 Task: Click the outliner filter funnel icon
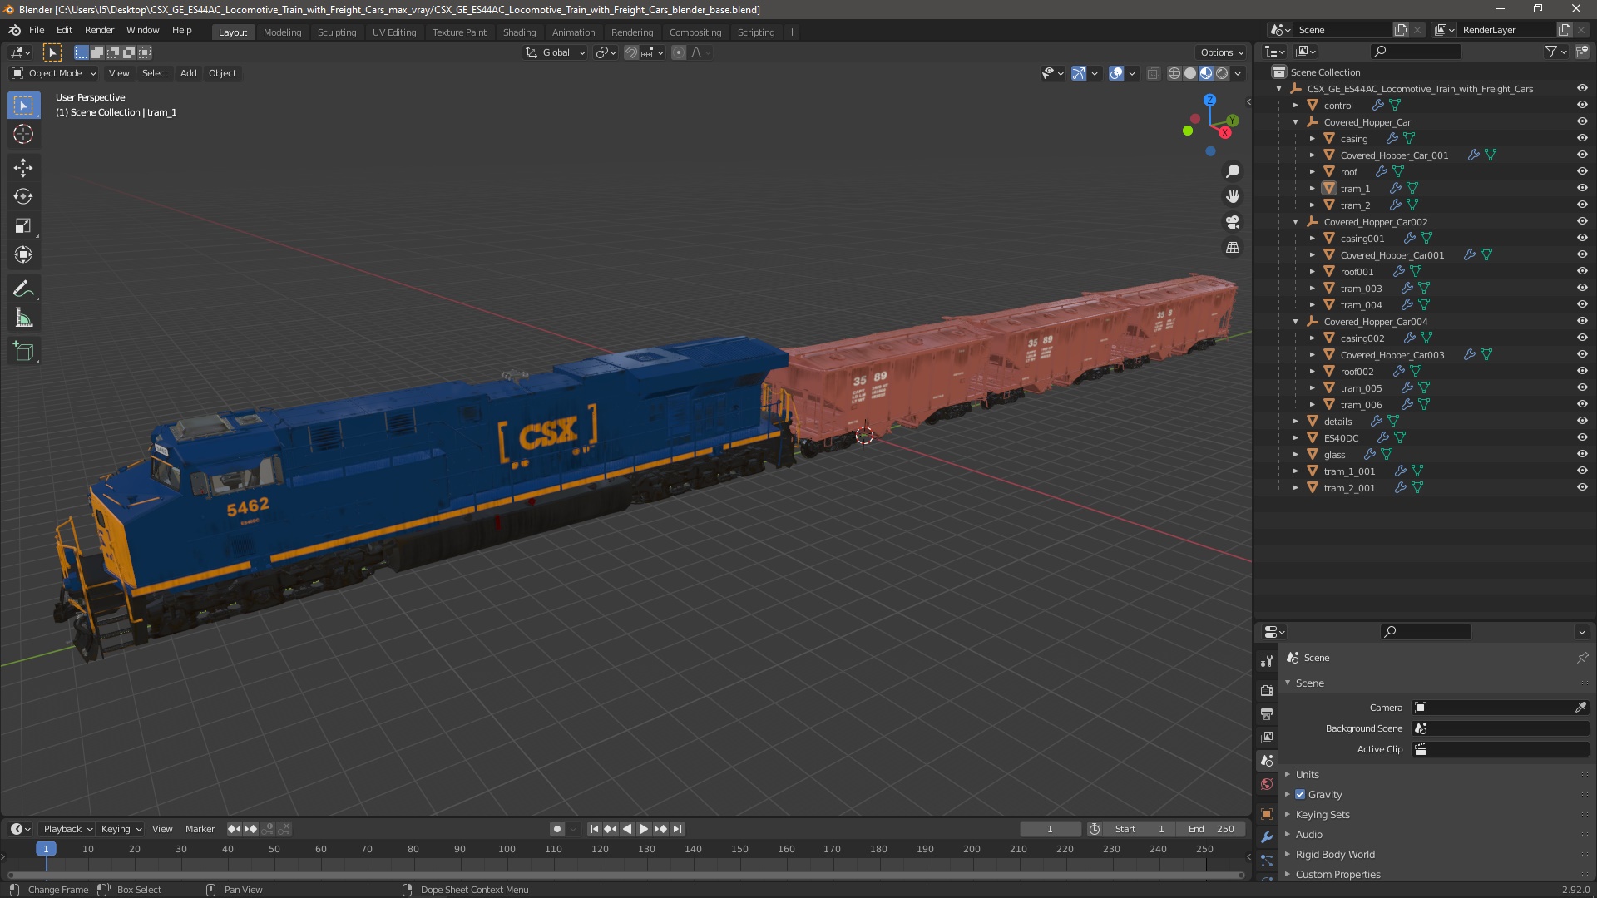pyautogui.click(x=1551, y=52)
